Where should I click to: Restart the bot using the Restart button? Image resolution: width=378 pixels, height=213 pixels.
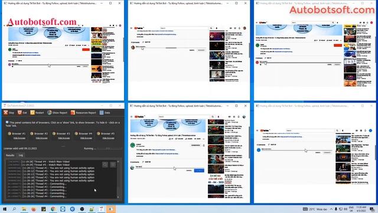coord(37,112)
